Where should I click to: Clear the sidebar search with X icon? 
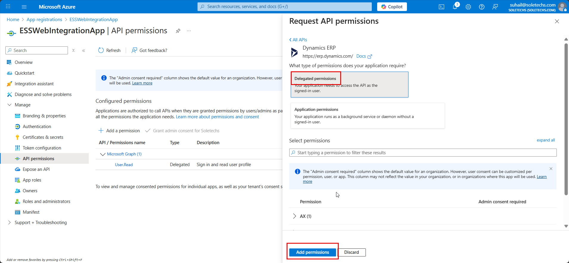click(x=73, y=51)
